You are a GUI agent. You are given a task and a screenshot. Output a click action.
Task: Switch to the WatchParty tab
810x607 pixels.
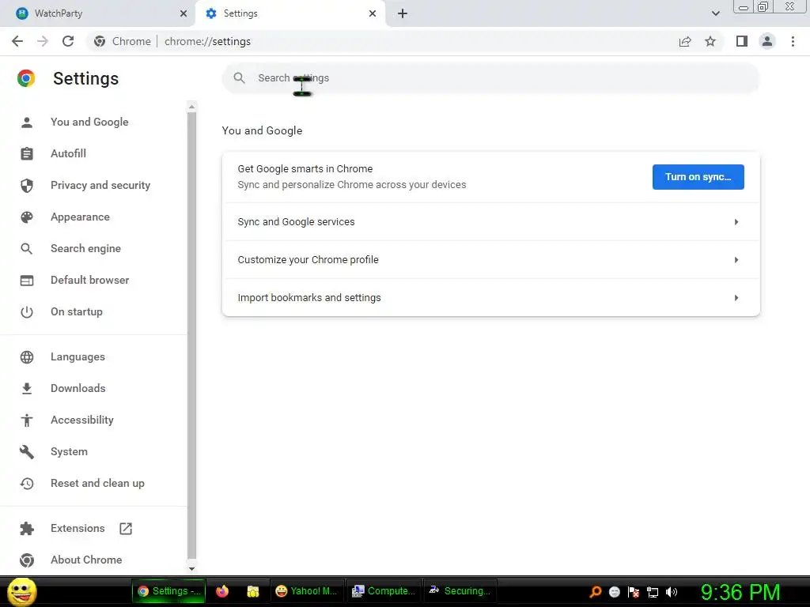[98, 13]
